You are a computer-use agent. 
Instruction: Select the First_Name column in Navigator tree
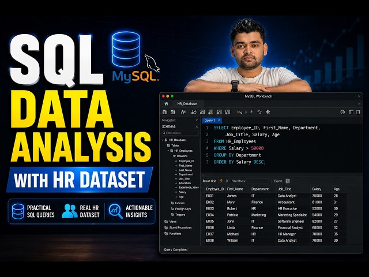185,166
